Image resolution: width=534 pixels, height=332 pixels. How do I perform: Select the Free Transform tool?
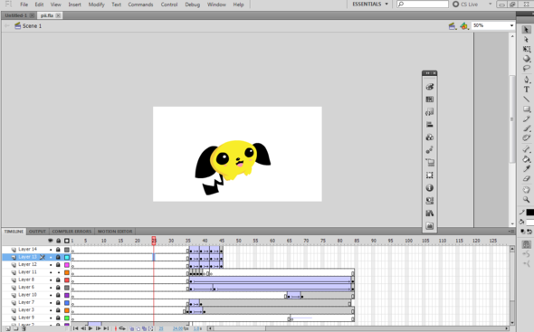526,49
